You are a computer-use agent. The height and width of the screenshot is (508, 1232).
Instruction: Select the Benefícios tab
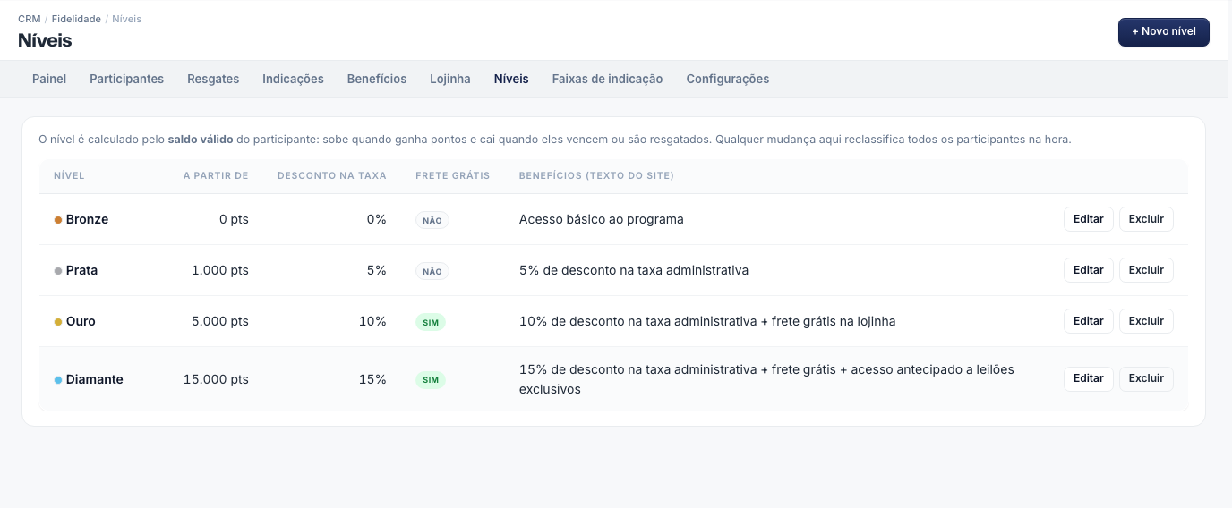click(377, 79)
